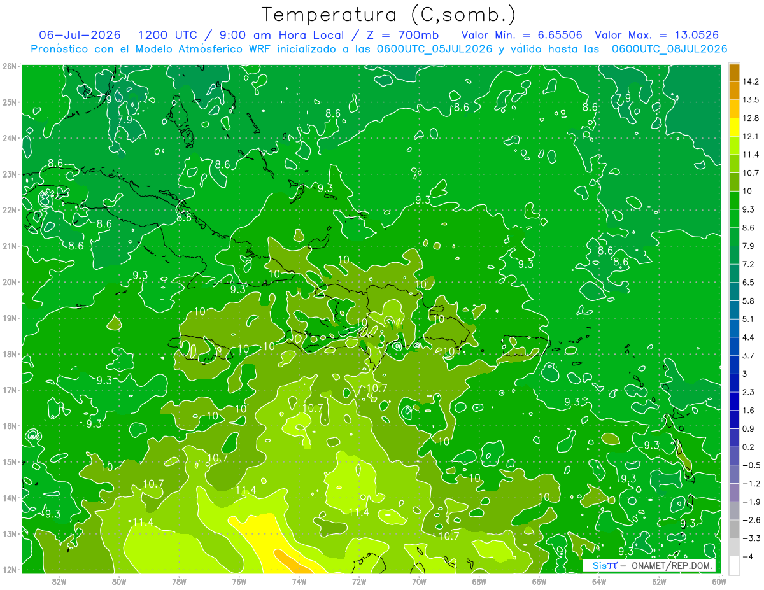Pick the gray colorbar swatch between -3.3 and -2.6
764x590 pixels.
coord(734,529)
